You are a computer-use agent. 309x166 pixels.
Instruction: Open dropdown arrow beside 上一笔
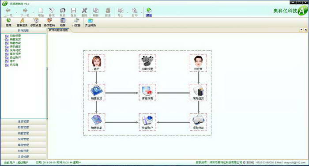(x=17, y=13)
